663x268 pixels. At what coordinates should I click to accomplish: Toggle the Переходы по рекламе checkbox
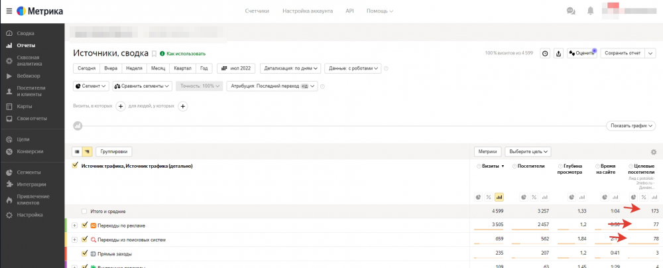[x=84, y=226]
